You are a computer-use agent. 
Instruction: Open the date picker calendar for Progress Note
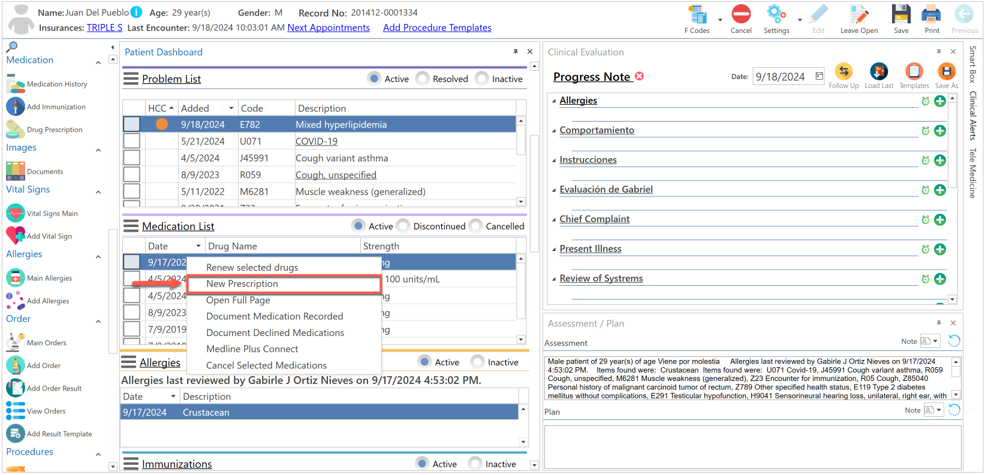(819, 76)
